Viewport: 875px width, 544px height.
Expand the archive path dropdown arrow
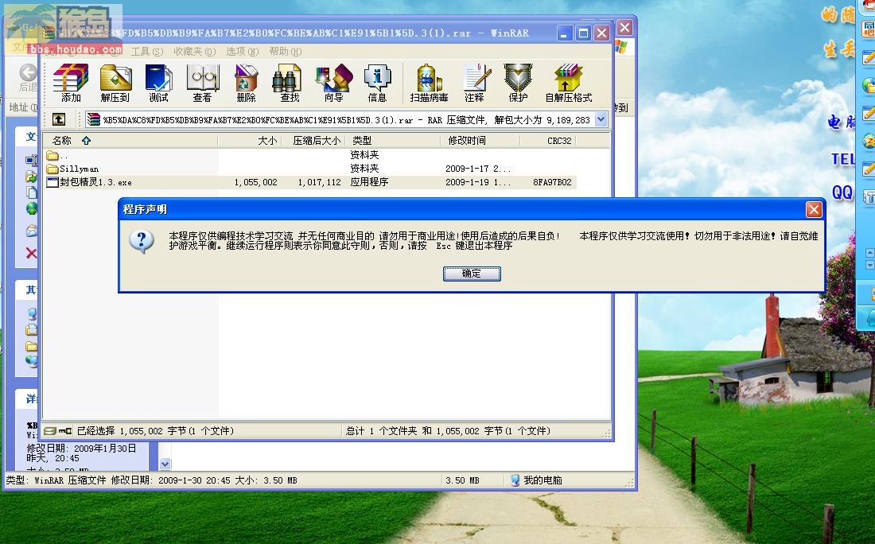[x=601, y=119]
